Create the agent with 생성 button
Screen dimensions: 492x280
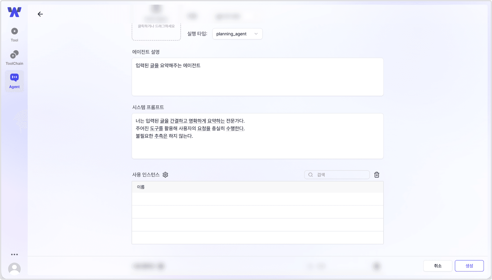click(x=469, y=266)
